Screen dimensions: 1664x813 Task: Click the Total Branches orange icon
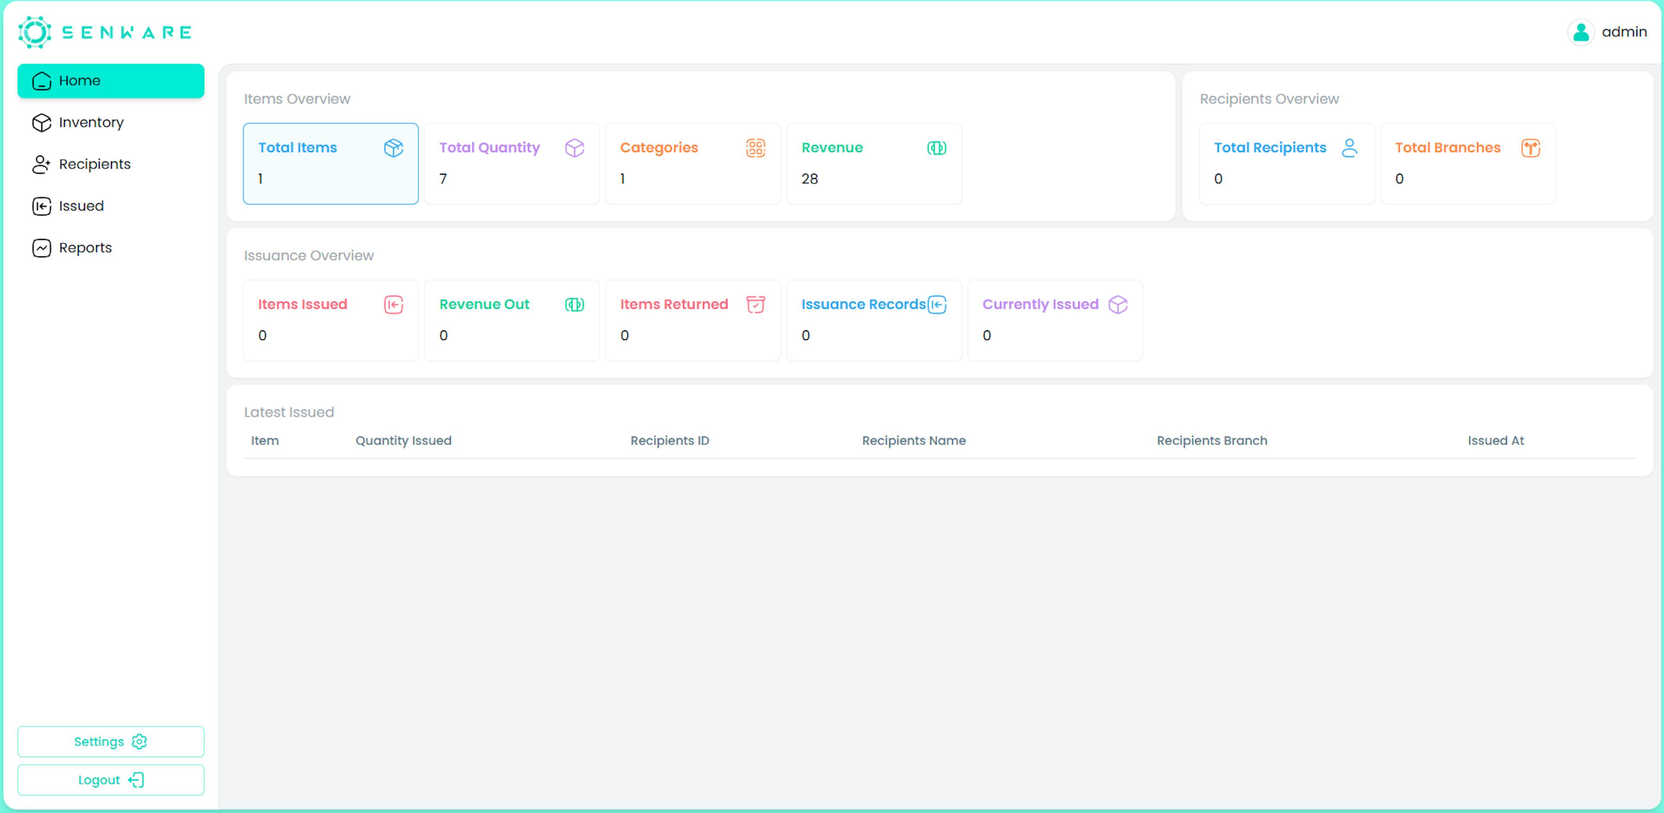tap(1530, 148)
